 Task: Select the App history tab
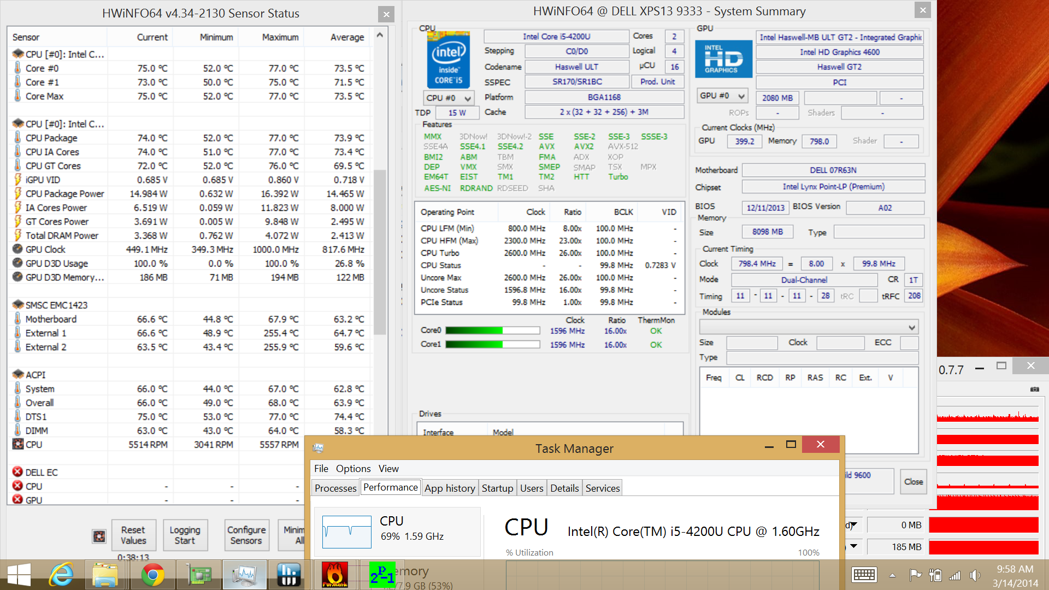[450, 488]
